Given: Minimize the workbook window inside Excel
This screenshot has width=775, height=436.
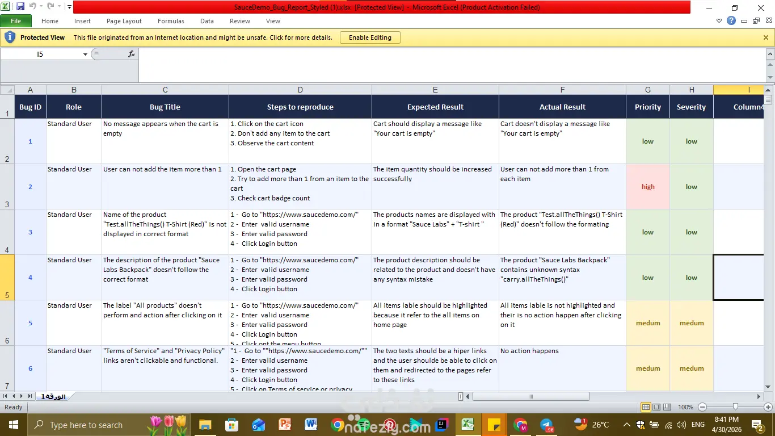Looking at the screenshot, I should click(744, 21).
